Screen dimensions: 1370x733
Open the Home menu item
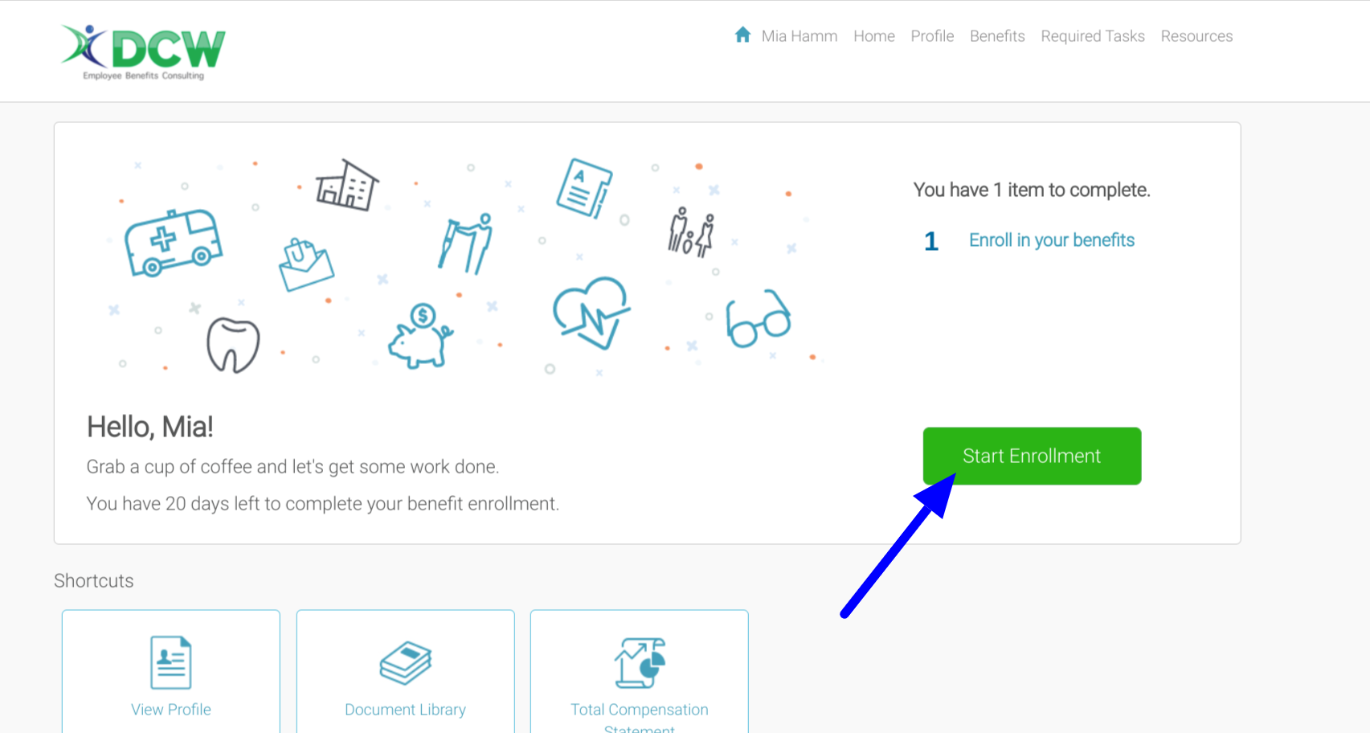873,36
